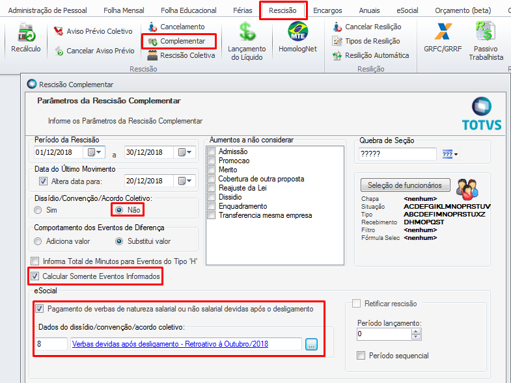Image resolution: width=511 pixels, height=383 pixels.
Task: Open calendar for Altera data para
Action: 185,181
